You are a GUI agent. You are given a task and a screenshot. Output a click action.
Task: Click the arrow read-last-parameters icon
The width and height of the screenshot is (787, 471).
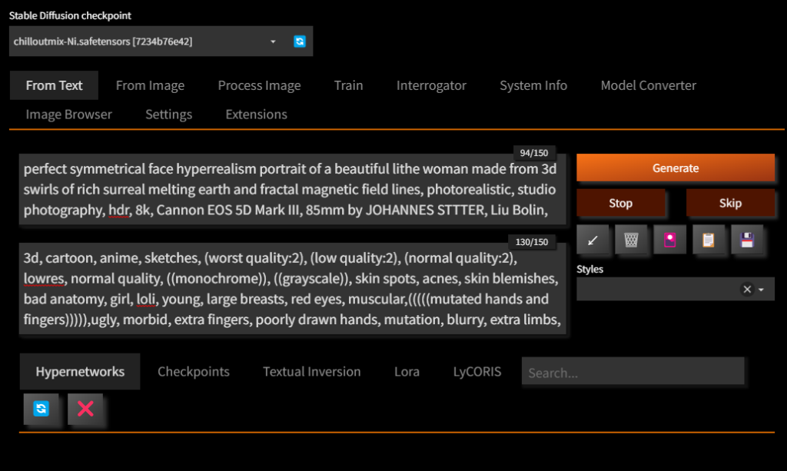pyautogui.click(x=593, y=240)
